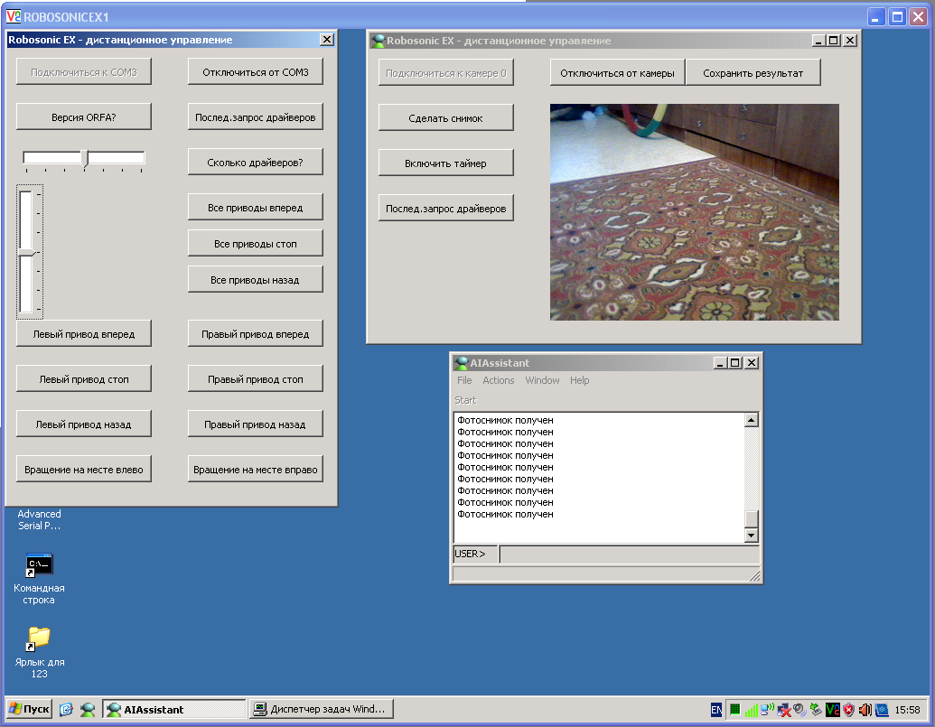Open the Командная строка desktop shortcut
Screen dimensions: 935x727
[x=39, y=566]
